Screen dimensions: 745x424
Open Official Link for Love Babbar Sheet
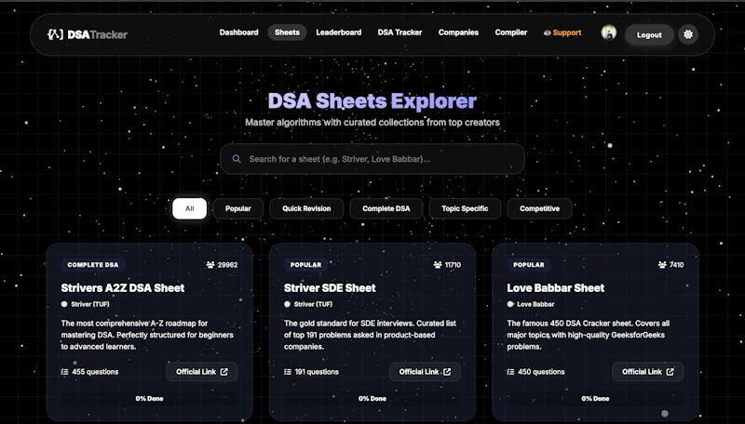[647, 372]
